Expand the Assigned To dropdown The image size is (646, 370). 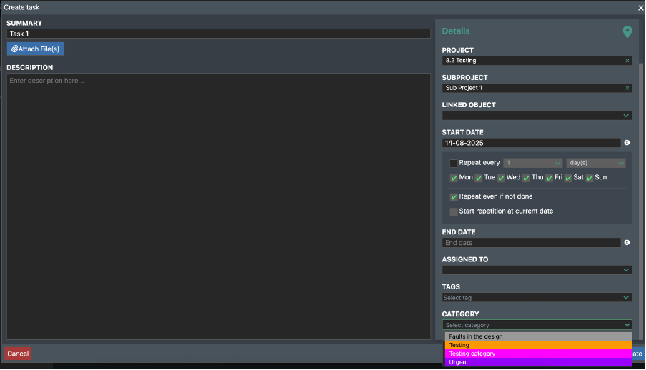537,270
